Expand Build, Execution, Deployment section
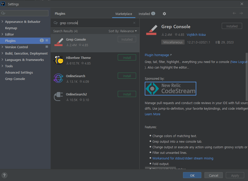This screenshot has width=248, height=181. pyautogui.click(x=2, y=53)
